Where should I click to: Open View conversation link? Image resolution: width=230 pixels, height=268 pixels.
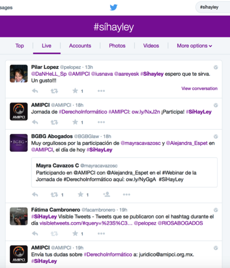[x=199, y=89]
